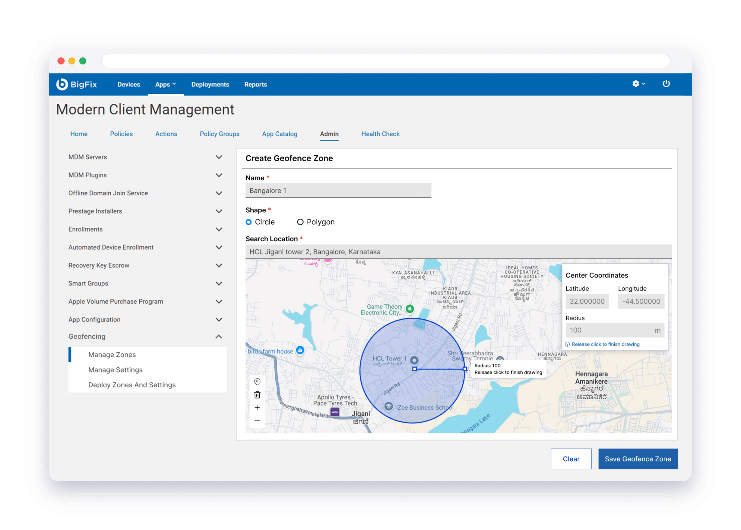Click the Apollo Tyres map marker
This screenshot has width=741, height=530.
point(335,412)
